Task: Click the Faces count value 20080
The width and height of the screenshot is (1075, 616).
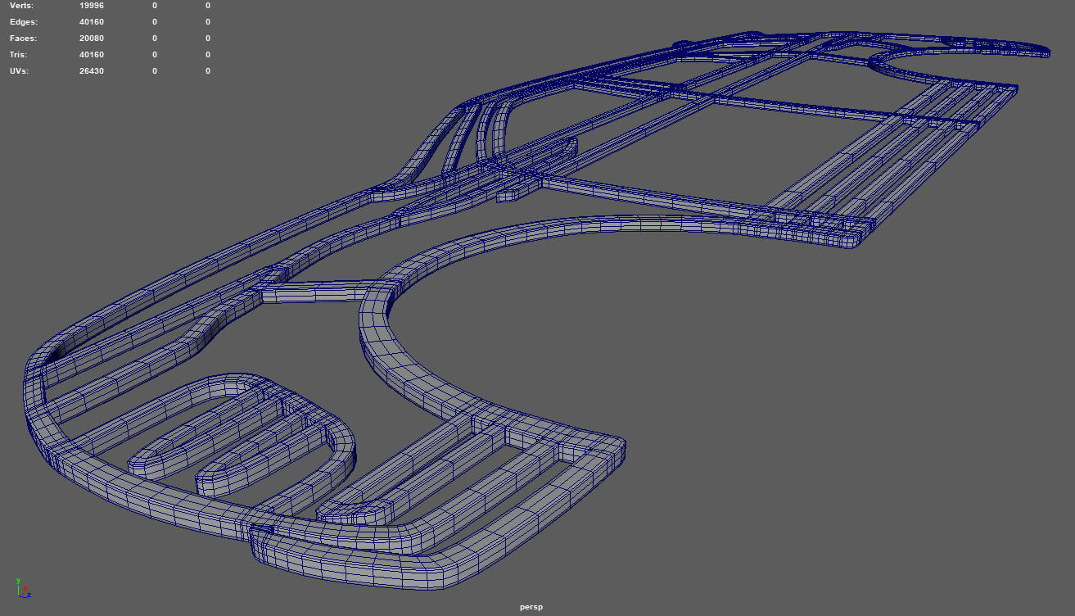Action: 91,38
